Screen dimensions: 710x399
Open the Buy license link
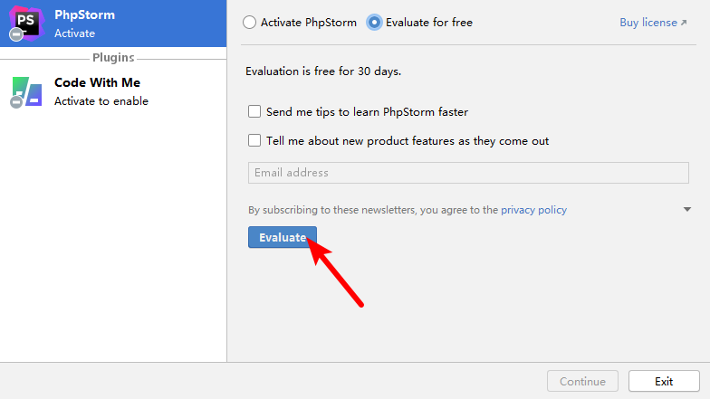(x=653, y=22)
